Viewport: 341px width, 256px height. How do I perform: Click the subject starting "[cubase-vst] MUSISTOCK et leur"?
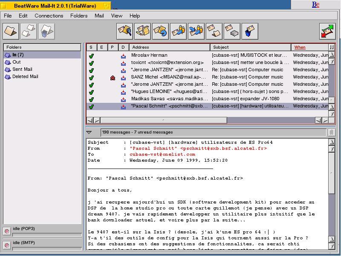coord(249,55)
